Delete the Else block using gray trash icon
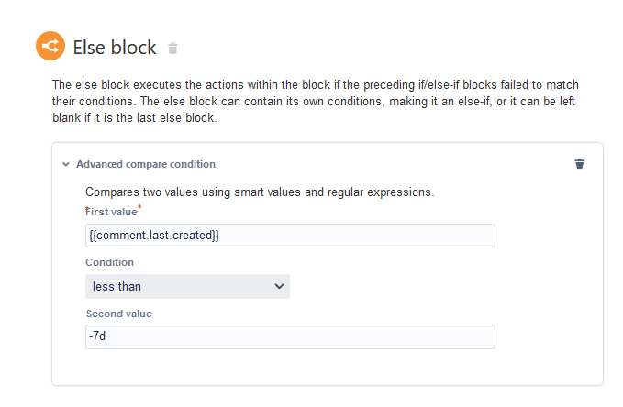The image size is (623, 407). 172,48
